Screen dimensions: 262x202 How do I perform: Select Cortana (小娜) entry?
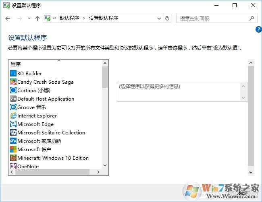point(34,91)
